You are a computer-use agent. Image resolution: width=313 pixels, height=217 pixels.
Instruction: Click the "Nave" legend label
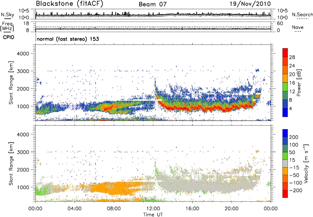click(x=298, y=27)
